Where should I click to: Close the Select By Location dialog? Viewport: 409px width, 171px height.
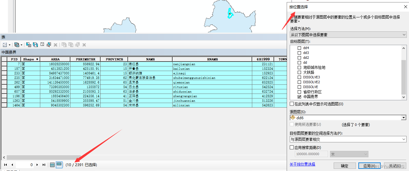pyautogui.click(x=405, y=7)
